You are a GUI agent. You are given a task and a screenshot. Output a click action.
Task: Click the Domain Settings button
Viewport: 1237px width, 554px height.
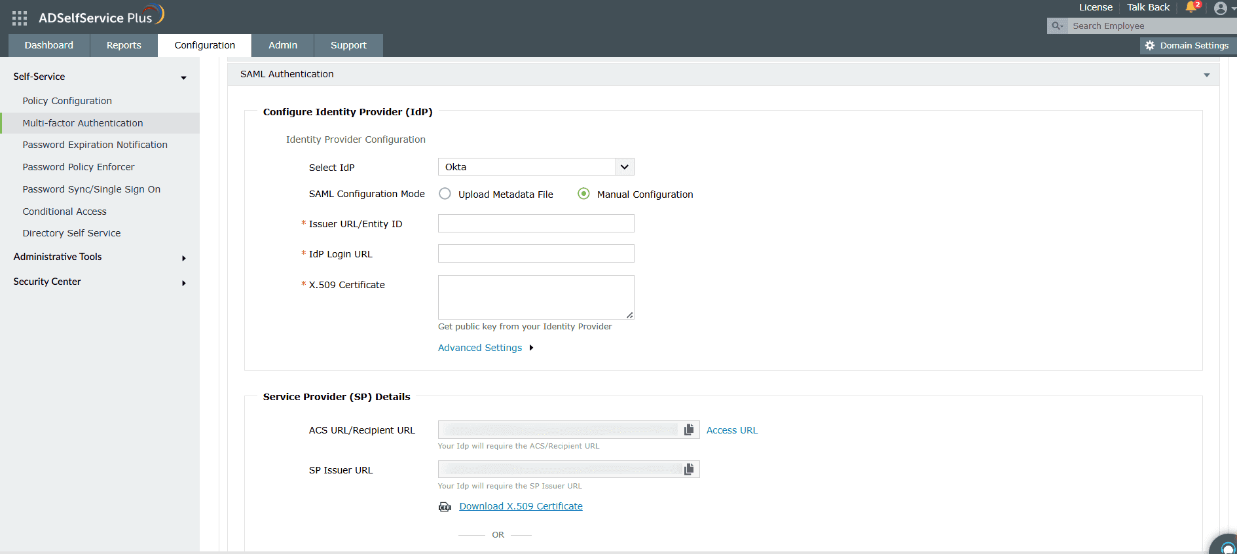tap(1188, 45)
